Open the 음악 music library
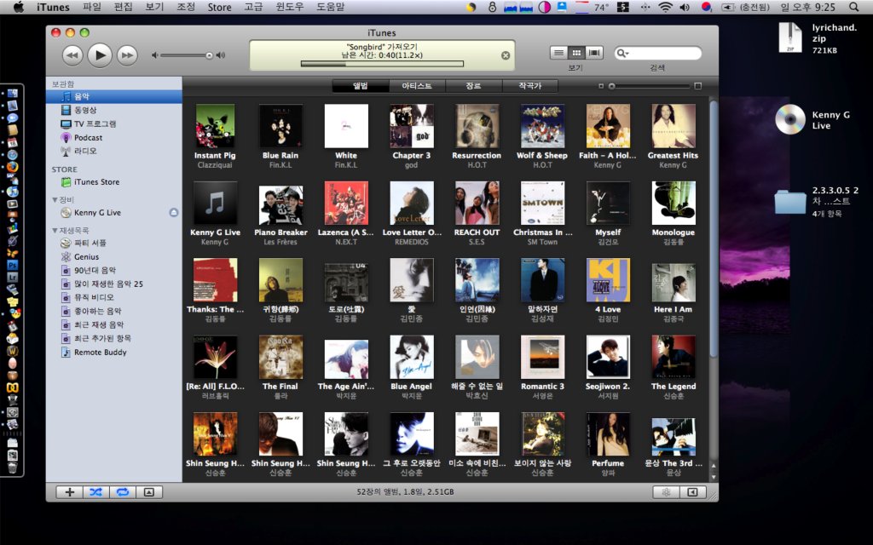This screenshot has width=873, height=545. tap(113, 97)
